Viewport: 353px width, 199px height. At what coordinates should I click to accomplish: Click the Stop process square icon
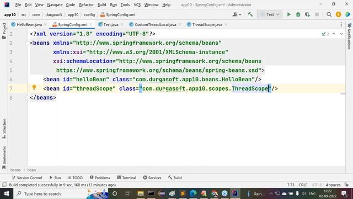pyautogui.click(x=317, y=14)
